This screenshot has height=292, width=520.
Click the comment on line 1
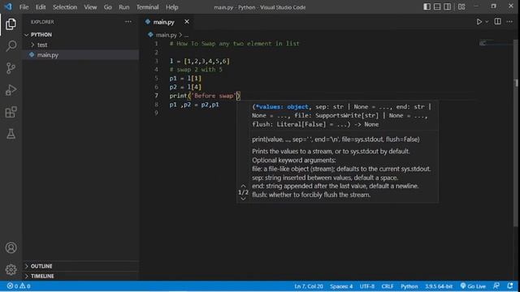[x=234, y=44]
